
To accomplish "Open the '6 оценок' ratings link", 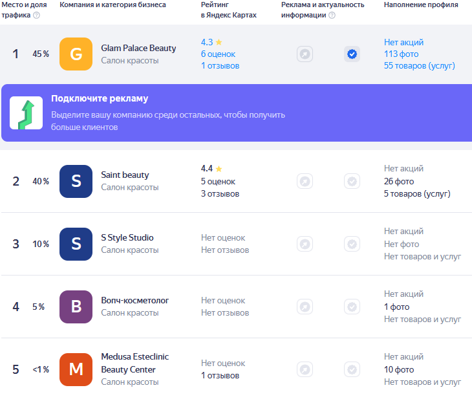I will click(x=218, y=54).
